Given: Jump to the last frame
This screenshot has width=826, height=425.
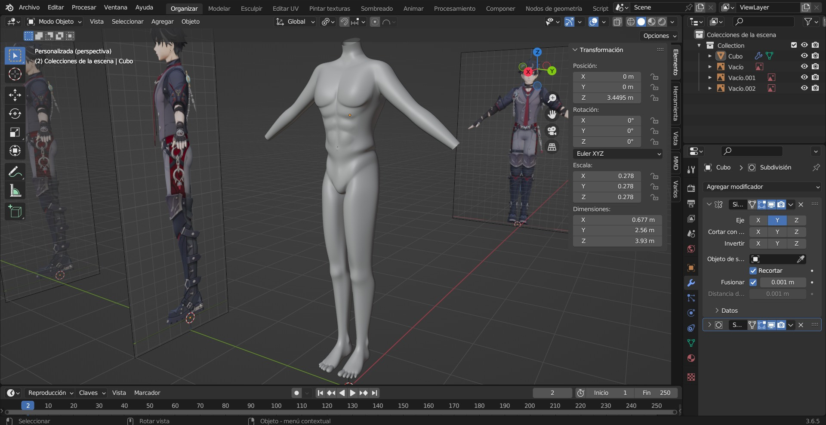Looking at the screenshot, I should pos(375,393).
